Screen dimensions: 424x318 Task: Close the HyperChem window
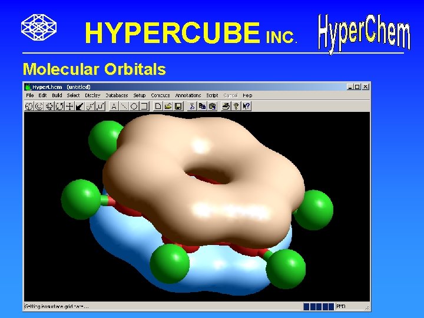pos(366,87)
